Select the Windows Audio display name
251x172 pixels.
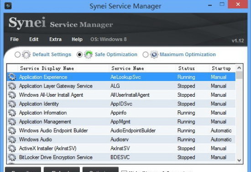click(36, 139)
